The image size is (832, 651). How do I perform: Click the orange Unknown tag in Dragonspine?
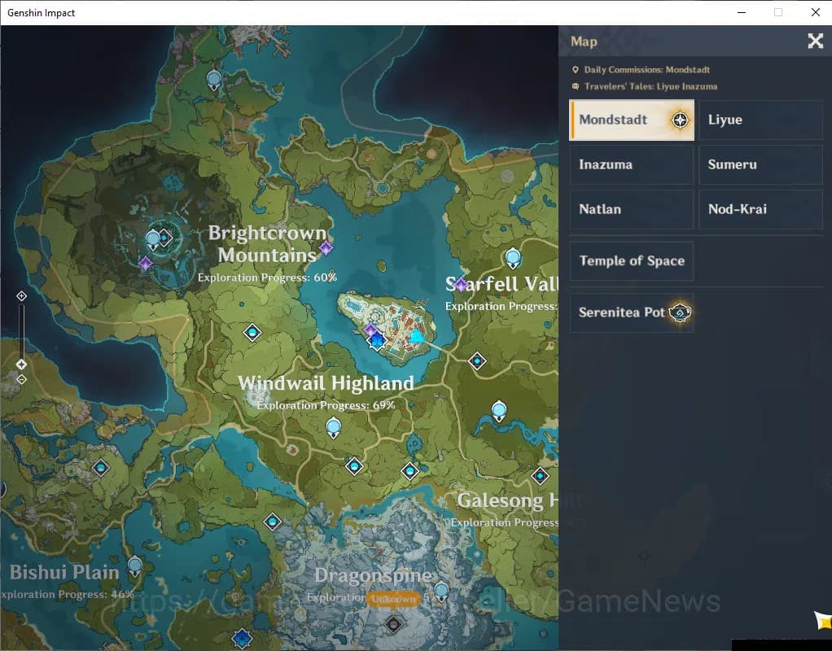pyautogui.click(x=394, y=599)
